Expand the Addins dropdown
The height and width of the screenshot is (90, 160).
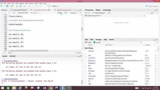point(55,6)
